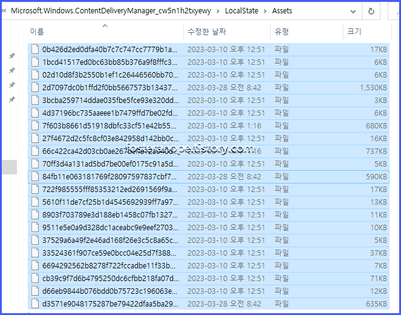Click the Assets breadcrumb folder
The image size is (401, 315).
point(282,11)
